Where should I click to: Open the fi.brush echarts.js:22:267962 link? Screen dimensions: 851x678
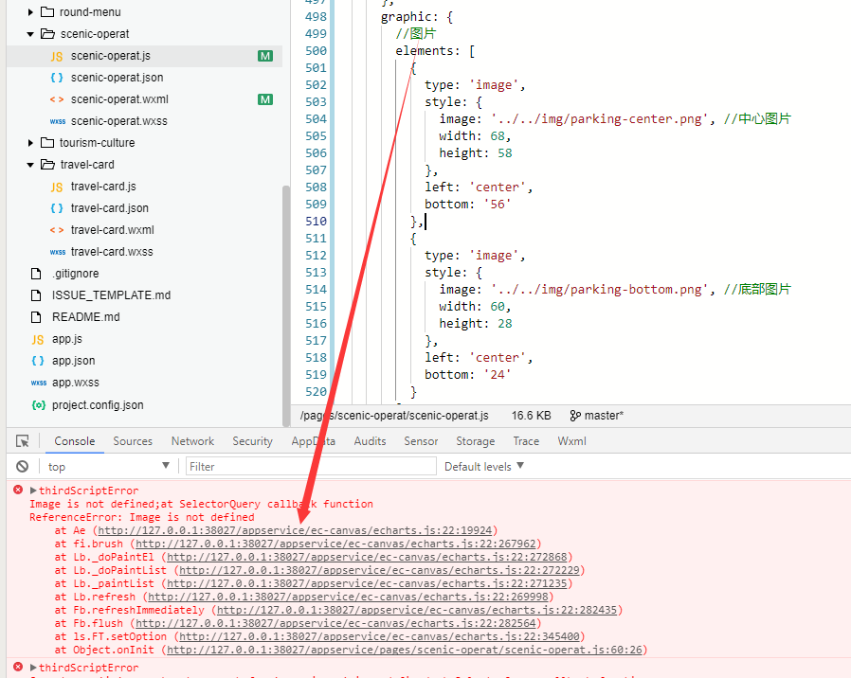point(335,544)
